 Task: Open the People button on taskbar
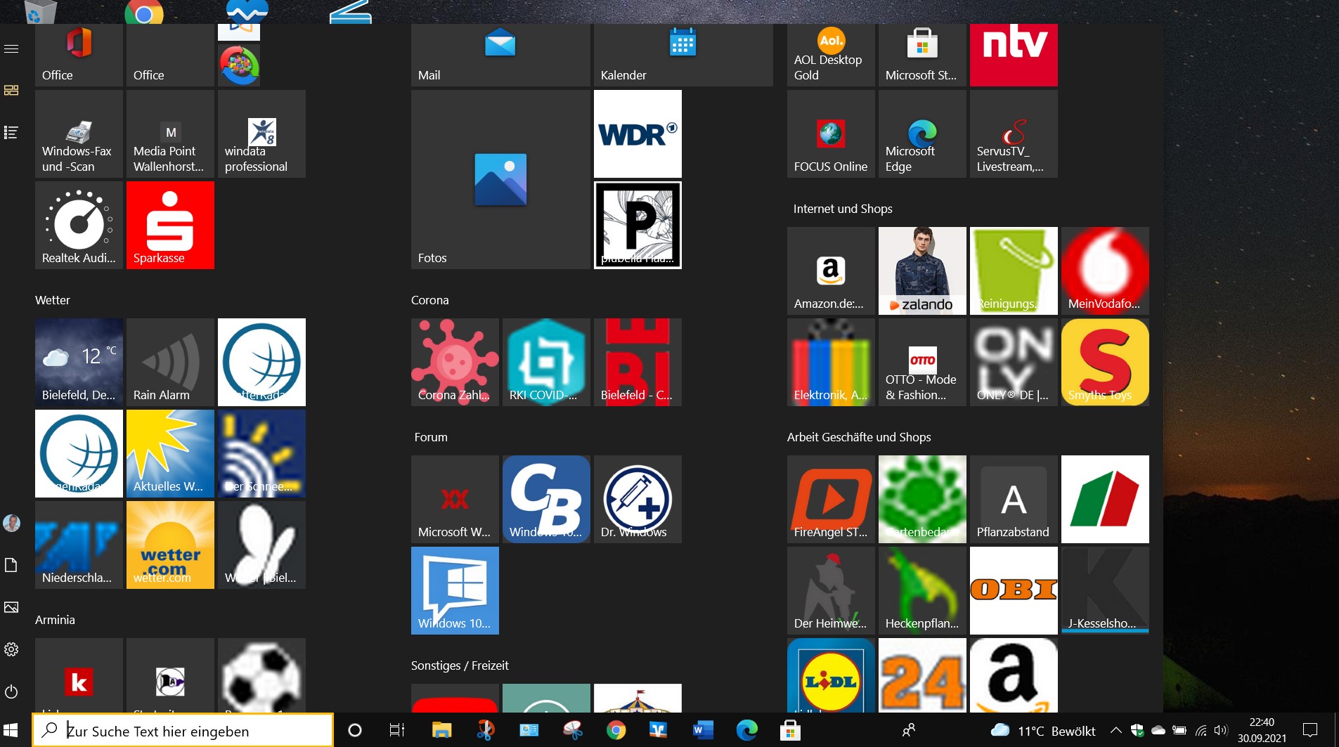point(908,731)
